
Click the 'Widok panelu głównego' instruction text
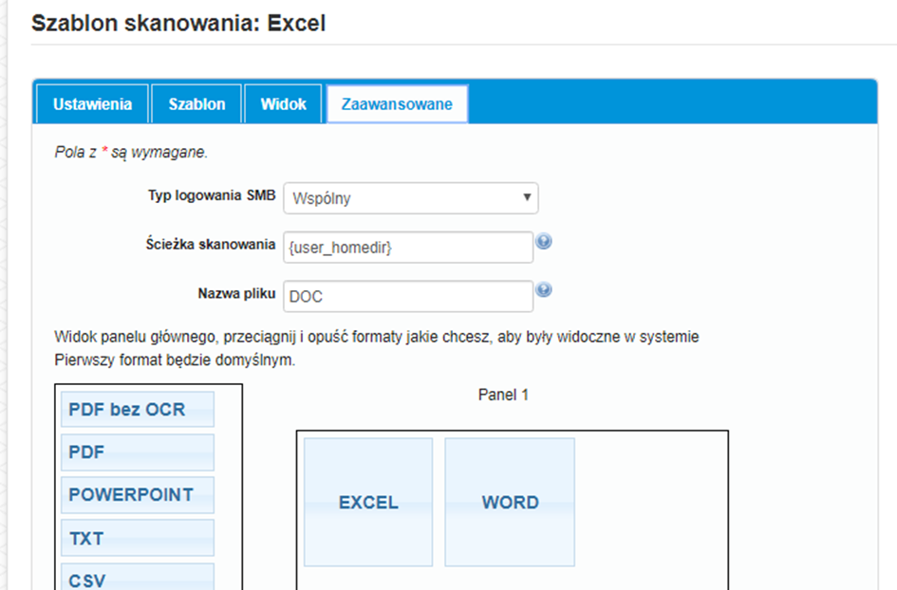(377, 337)
